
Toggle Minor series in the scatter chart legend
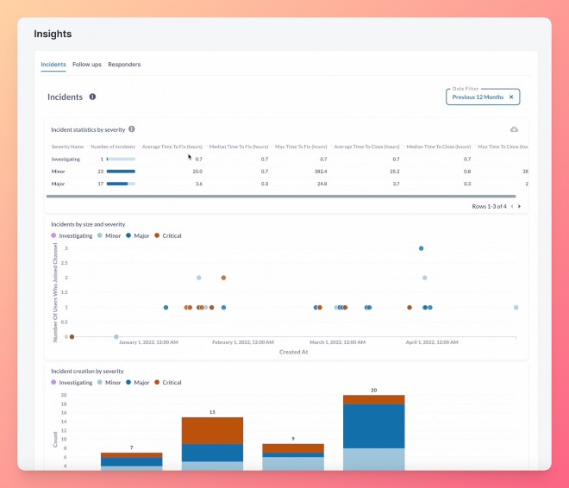109,235
